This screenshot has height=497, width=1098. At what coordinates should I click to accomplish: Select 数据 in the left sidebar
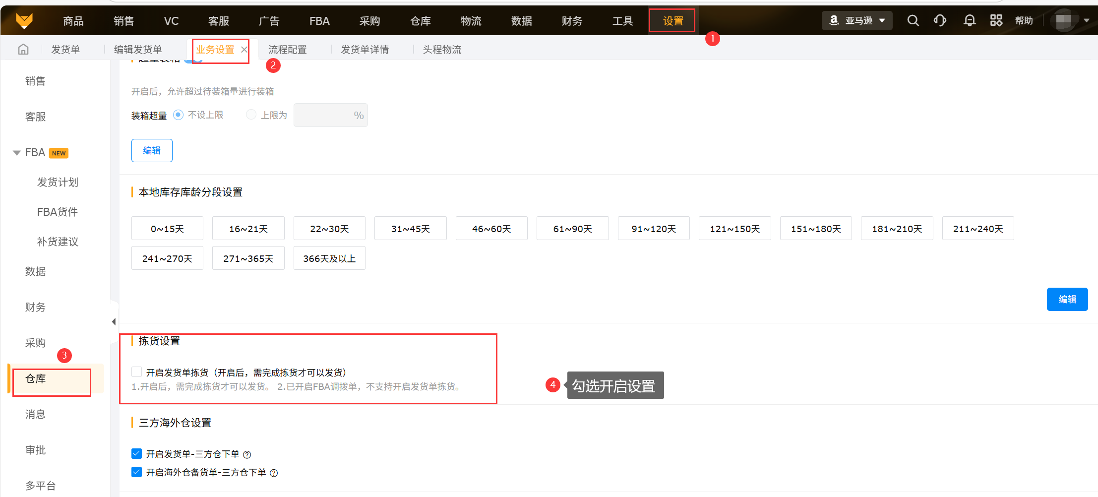pyautogui.click(x=35, y=271)
